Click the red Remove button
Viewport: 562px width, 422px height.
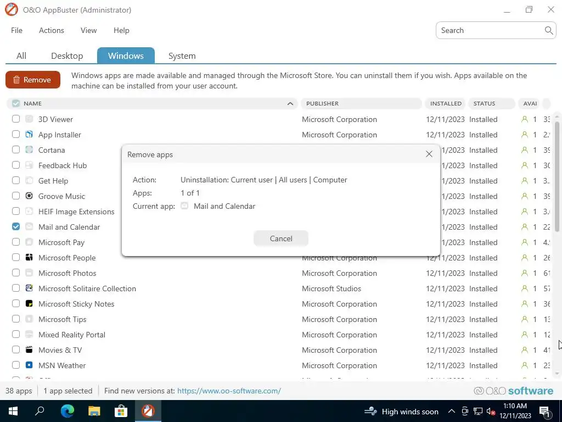[32, 80]
